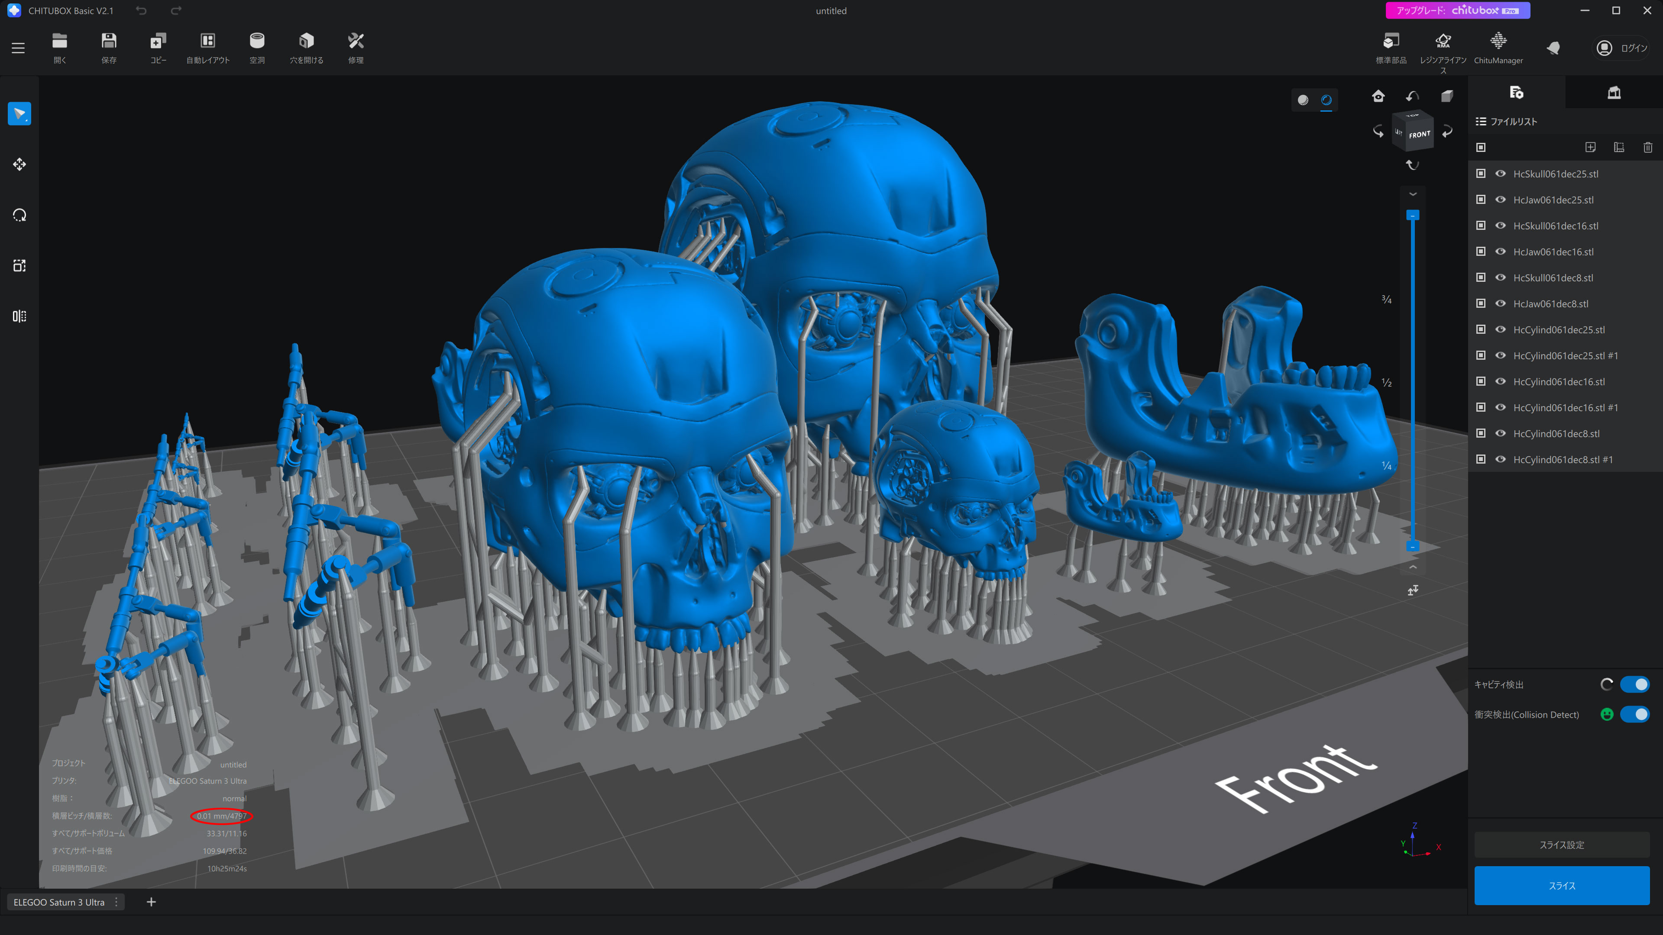
Task: Toggle checkbox for HcSkull061dec25.stl
Action: tap(1481, 174)
